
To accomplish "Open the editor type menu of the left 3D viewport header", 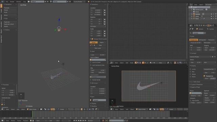I will [x=2, y=109].
